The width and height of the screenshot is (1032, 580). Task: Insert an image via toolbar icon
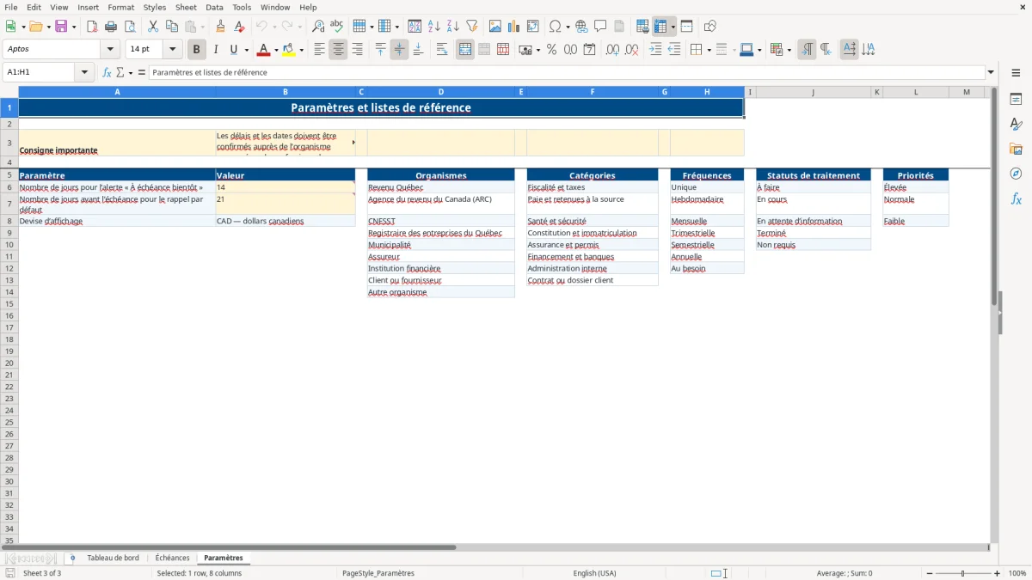495,27
